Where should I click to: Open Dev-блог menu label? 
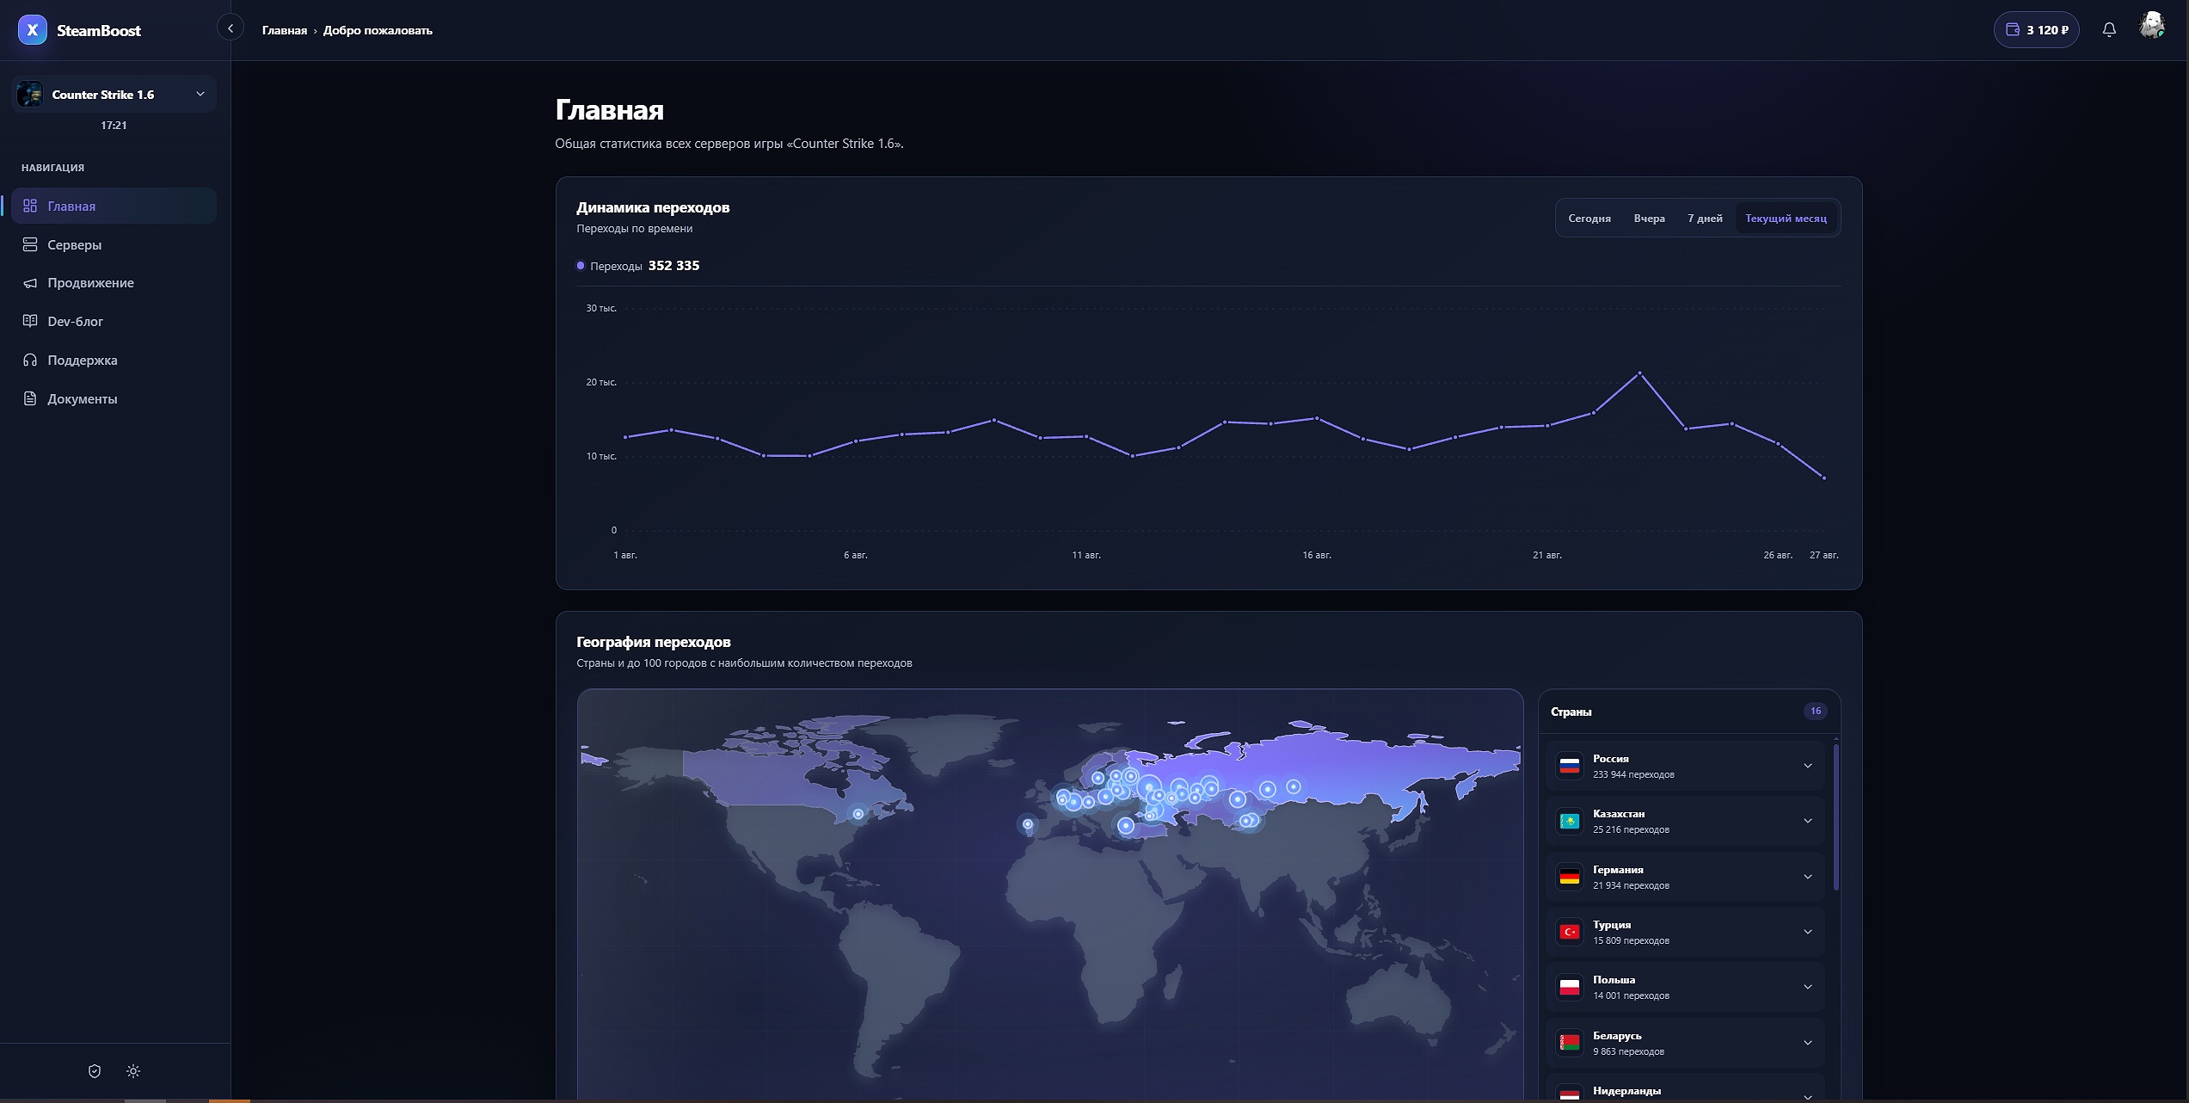76,322
